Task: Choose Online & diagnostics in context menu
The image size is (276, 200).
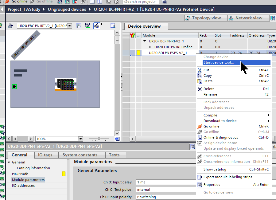Action: click(x=234, y=137)
